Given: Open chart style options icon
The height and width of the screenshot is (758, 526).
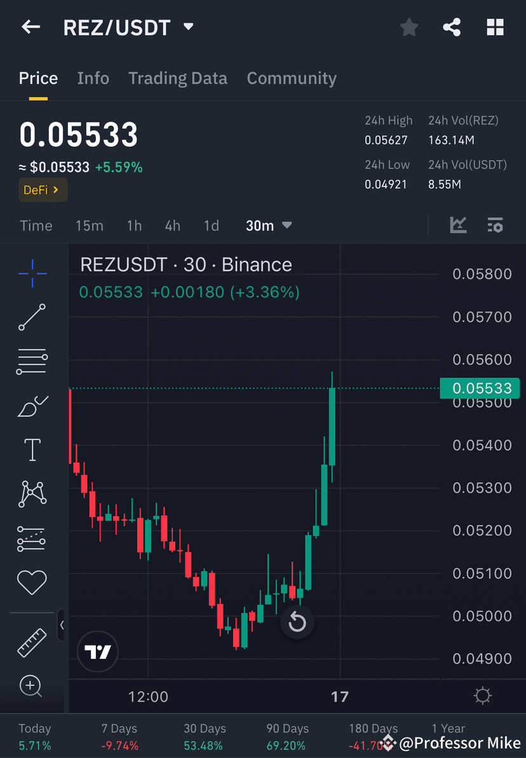Looking at the screenshot, I should 457,225.
